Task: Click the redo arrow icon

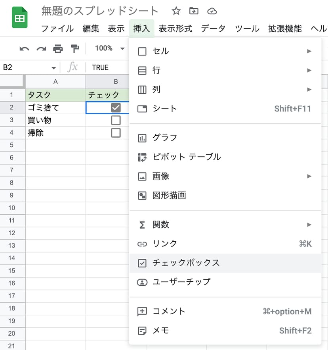Action: pos(41,48)
